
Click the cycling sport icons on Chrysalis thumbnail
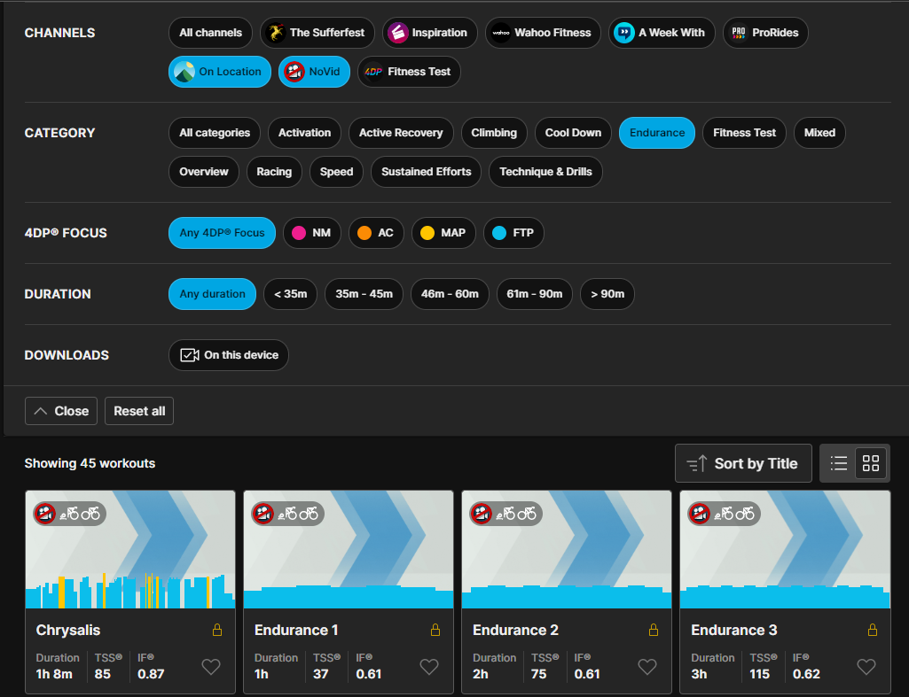click(x=80, y=514)
